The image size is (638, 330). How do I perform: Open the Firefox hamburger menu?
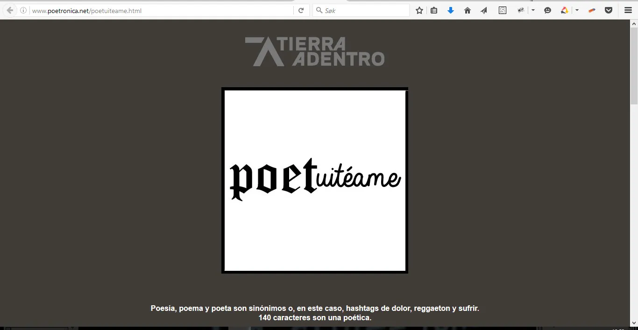coord(628,10)
